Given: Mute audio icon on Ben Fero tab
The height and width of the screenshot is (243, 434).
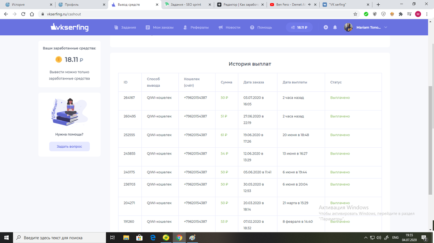Looking at the screenshot, I should (x=310, y=5).
